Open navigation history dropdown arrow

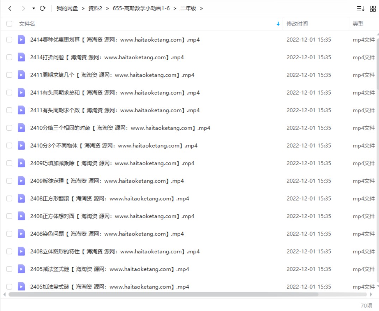(x=34, y=8)
